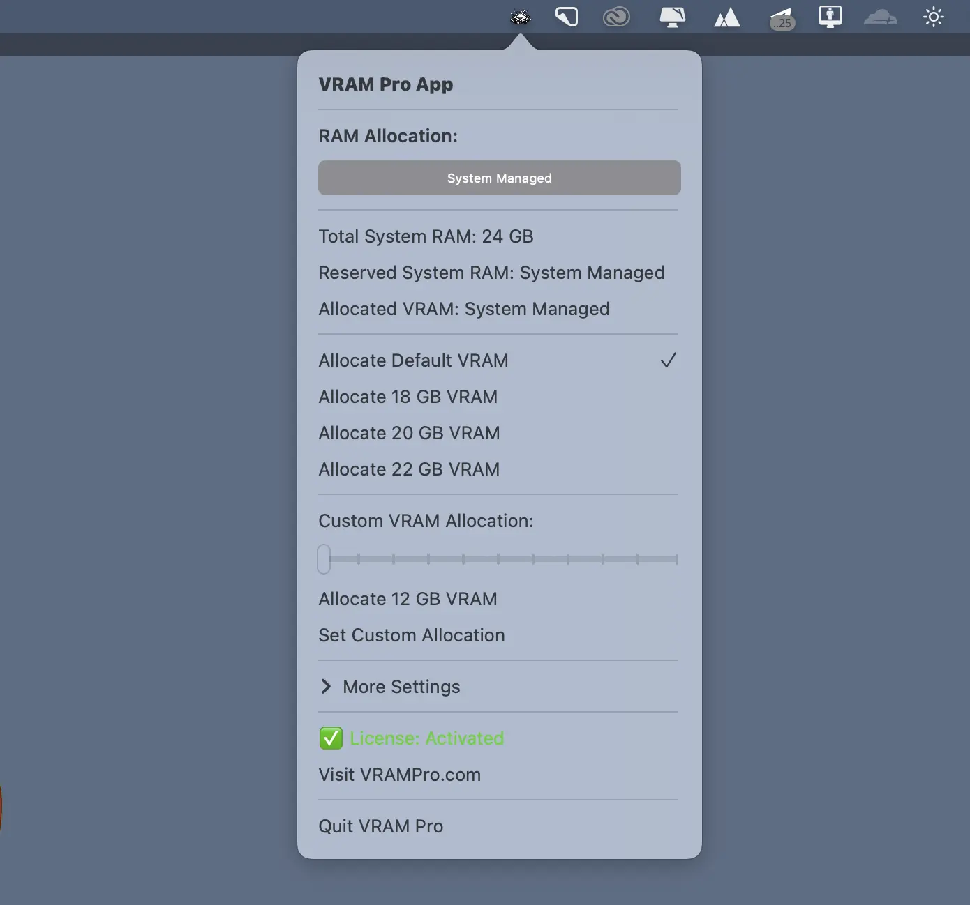Choose Allocate 22 GB VRAM

498,469
